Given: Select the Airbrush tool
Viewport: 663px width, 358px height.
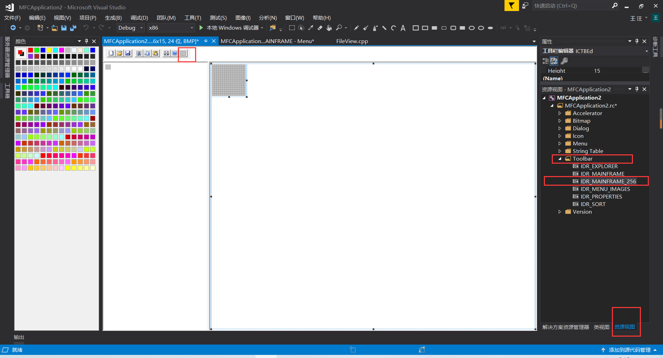Looking at the screenshot, I should [375, 28].
